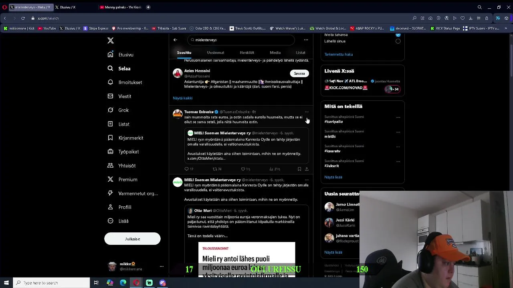Open Näytä lisää under trends
This screenshot has height=288, width=513.
point(333,177)
